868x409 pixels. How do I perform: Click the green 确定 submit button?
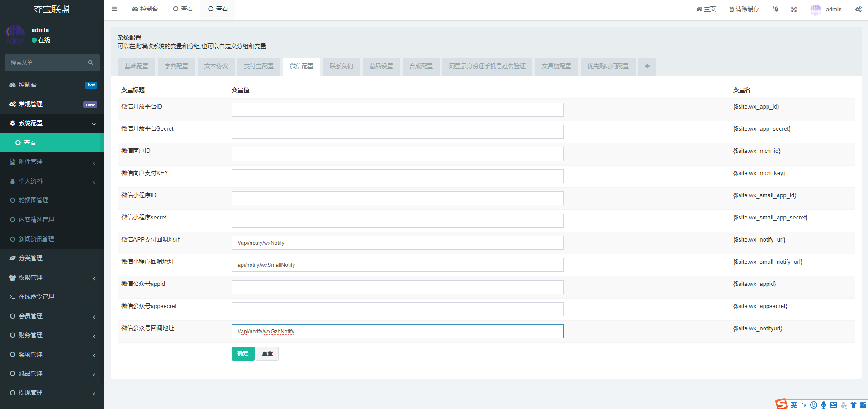click(x=243, y=353)
